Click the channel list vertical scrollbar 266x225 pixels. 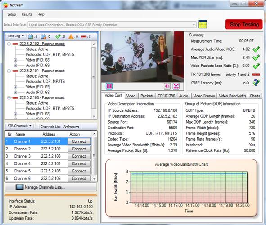94,156
